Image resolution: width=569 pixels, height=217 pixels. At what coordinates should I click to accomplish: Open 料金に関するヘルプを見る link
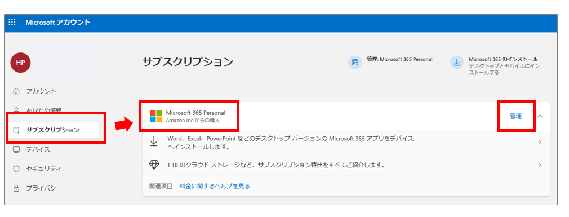point(215,186)
